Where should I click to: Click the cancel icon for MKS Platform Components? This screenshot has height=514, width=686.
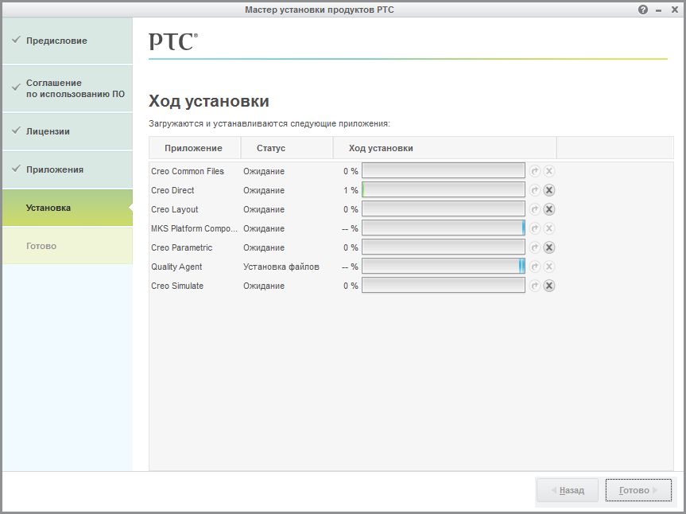(x=549, y=228)
